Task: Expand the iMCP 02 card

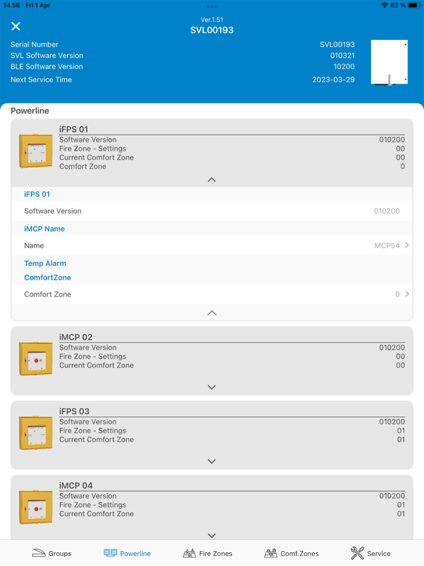Action: tap(212, 387)
